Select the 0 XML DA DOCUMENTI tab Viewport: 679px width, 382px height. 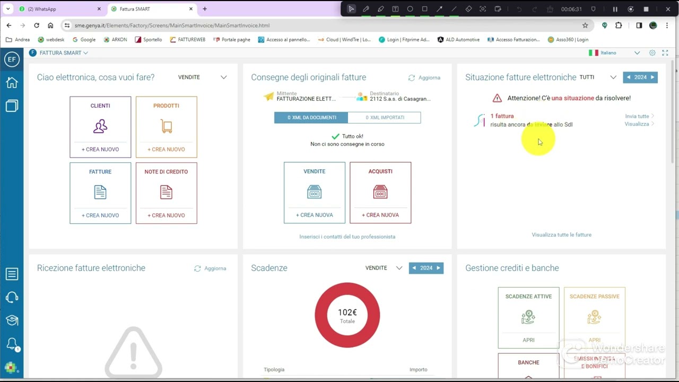(311, 118)
